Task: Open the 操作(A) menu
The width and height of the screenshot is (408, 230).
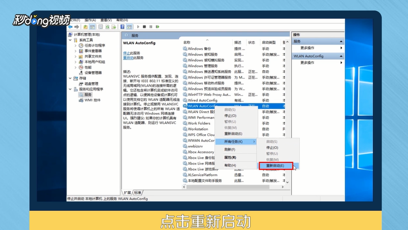Action: point(90,20)
